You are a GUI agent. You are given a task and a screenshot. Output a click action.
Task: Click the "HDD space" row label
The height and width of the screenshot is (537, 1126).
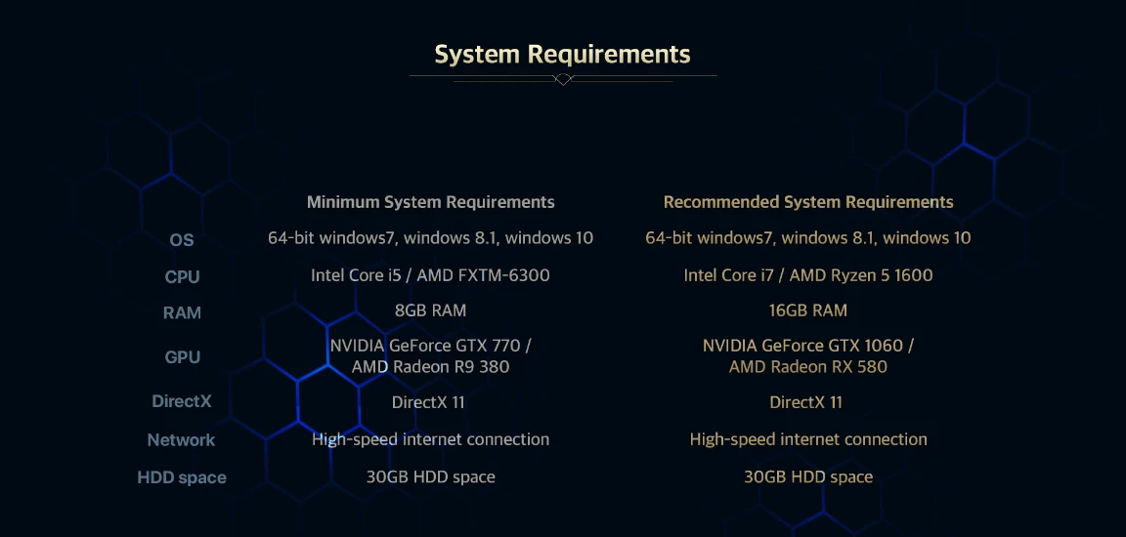coord(182,477)
